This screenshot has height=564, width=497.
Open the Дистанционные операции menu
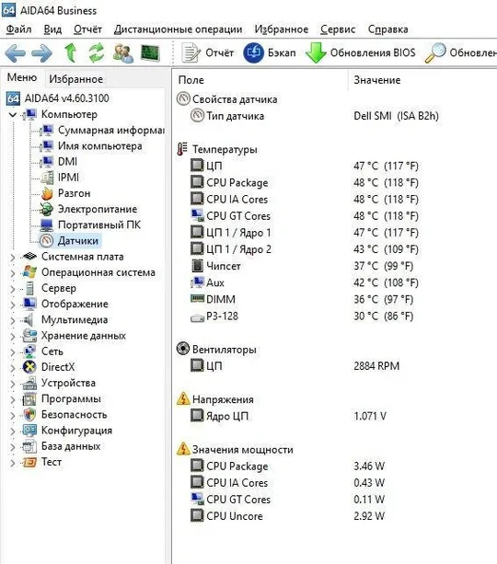pyautogui.click(x=179, y=29)
